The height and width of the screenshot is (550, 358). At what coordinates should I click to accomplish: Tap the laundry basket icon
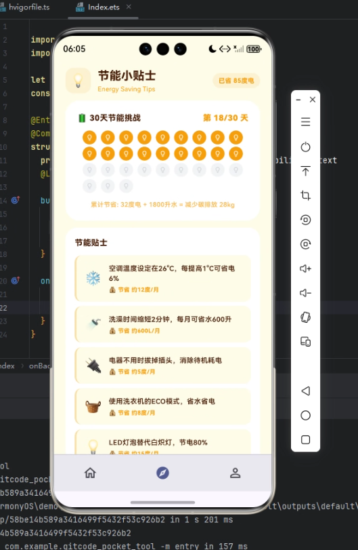[x=93, y=406]
